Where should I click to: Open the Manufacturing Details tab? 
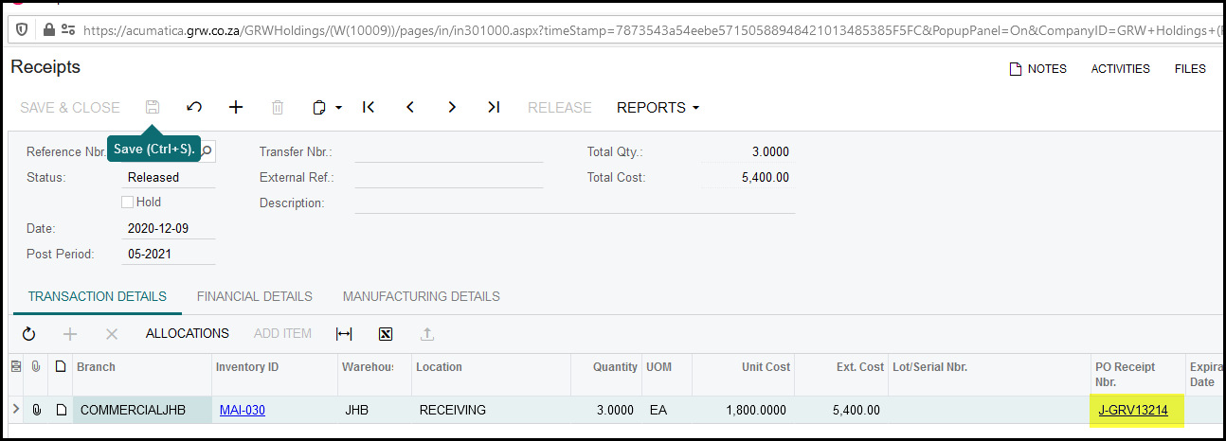pyautogui.click(x=421, y=296)
